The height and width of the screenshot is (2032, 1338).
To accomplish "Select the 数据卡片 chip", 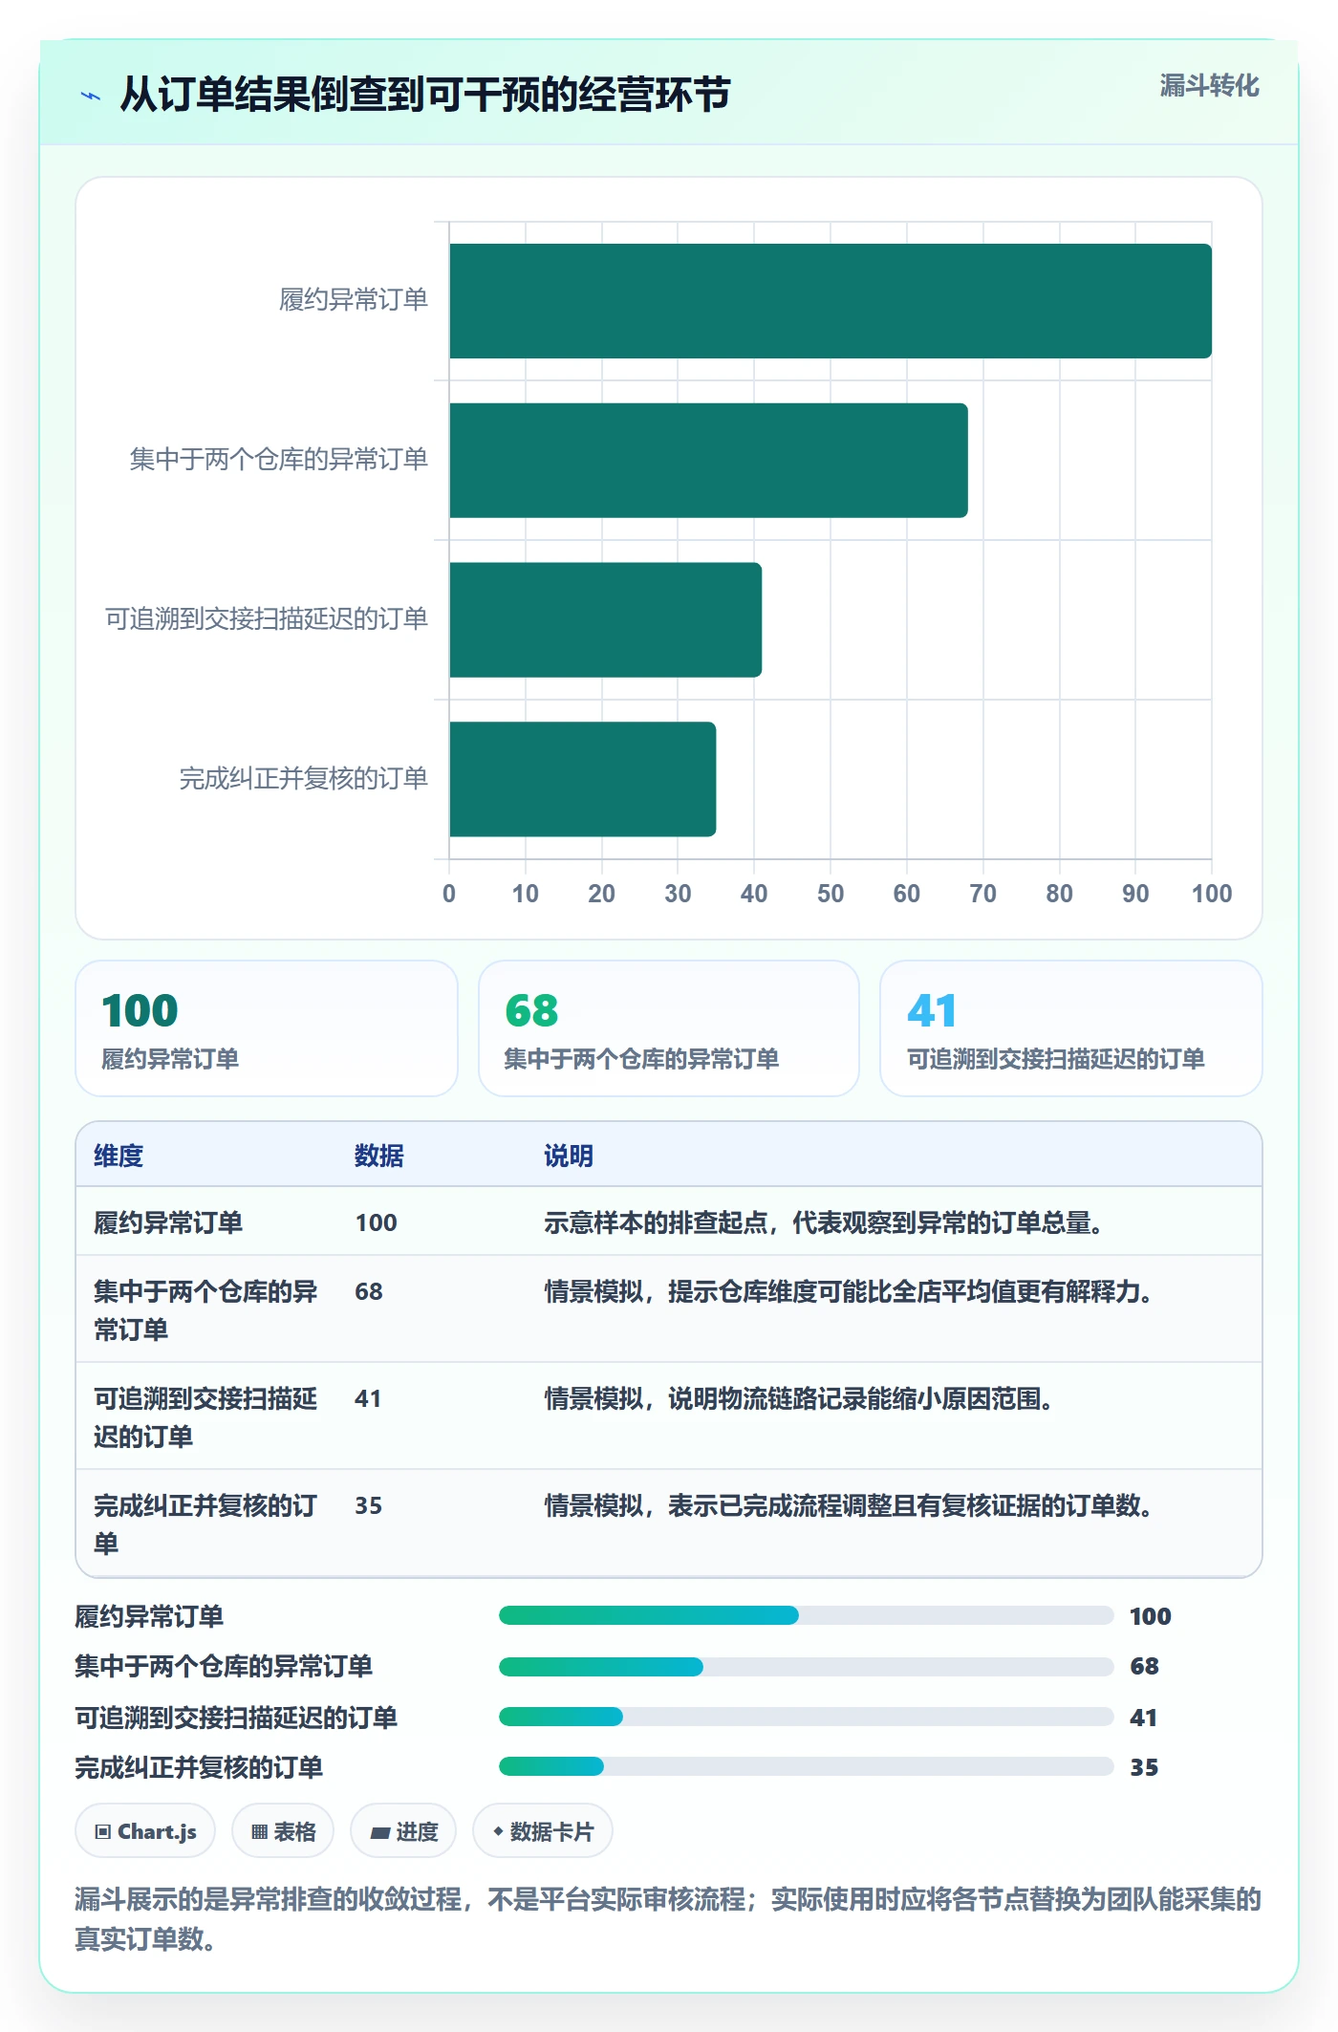I will pos(542,1831).
